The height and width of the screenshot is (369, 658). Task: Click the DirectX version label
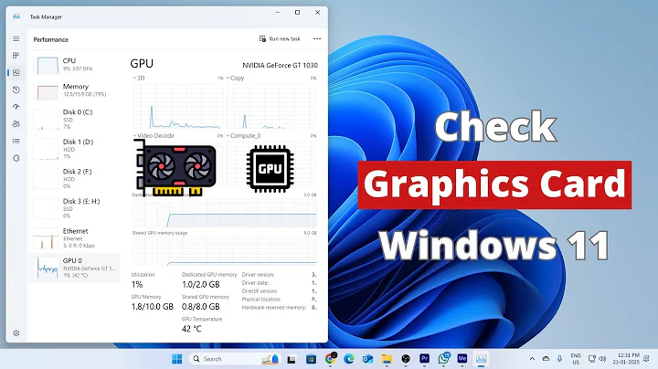(260, 291)
